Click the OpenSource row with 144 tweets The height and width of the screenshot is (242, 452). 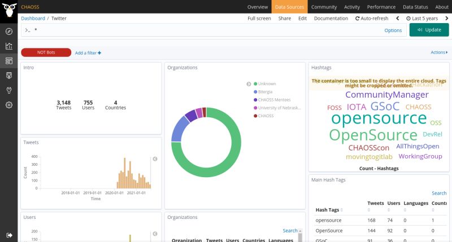click(381, 231)
